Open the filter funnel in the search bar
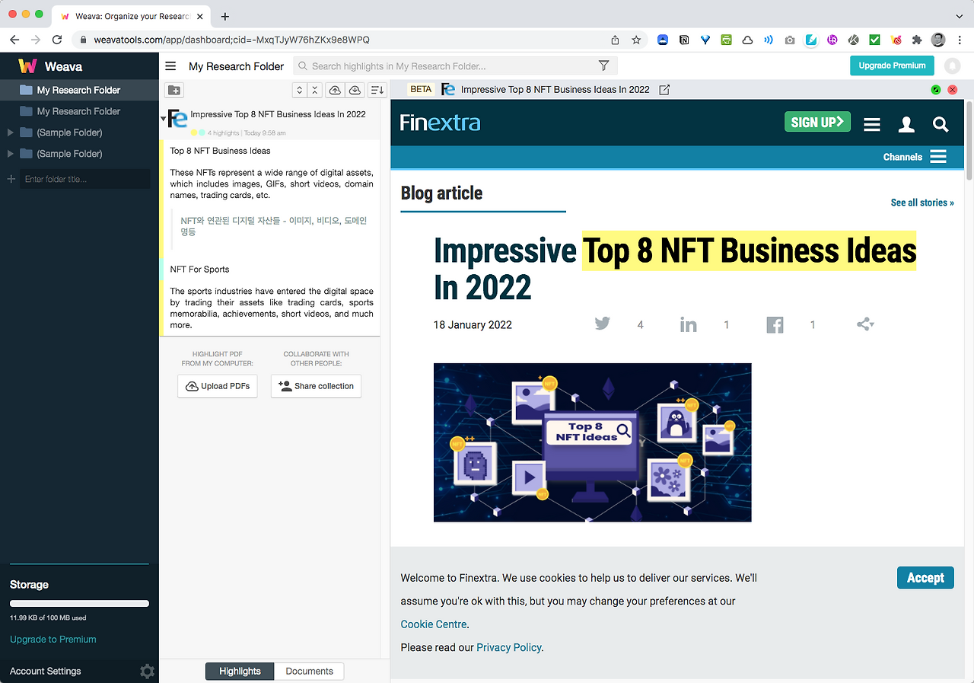974x683 pixels. click(603, 66)
